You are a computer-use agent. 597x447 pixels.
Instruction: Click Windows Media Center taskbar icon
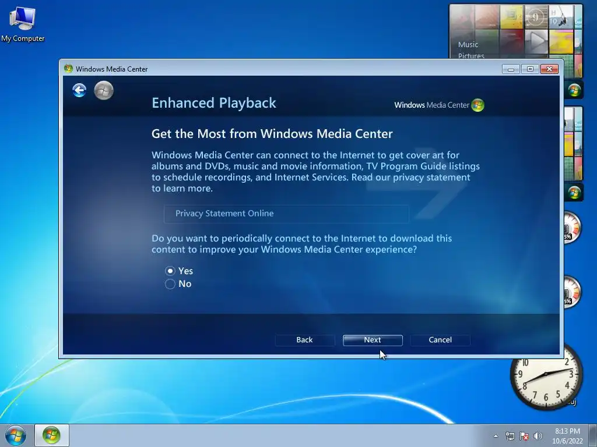(x=52, y=435)
